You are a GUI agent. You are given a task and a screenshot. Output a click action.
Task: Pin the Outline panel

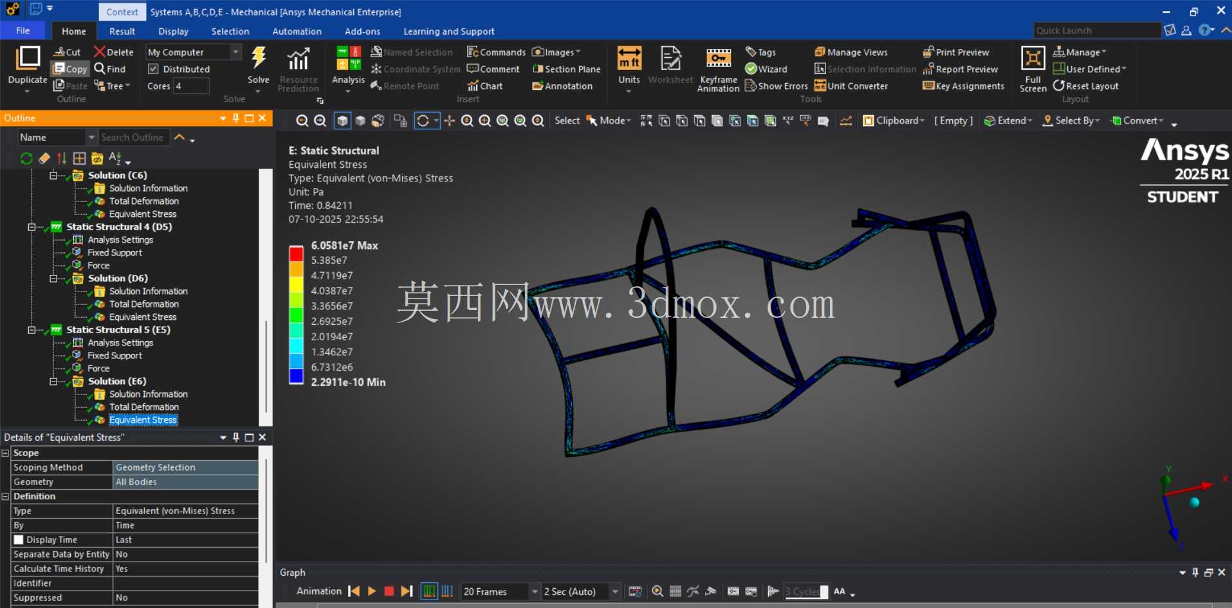(x=236, y=118)
